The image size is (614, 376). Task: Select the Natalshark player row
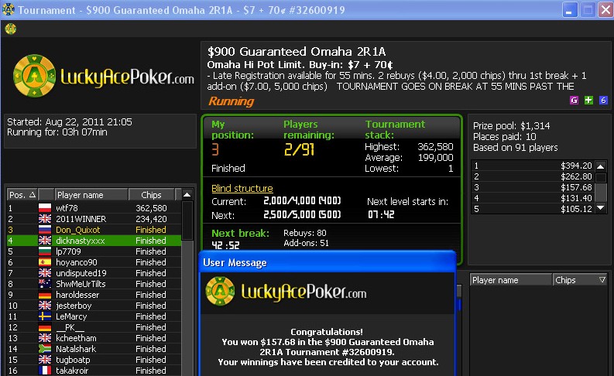pos(94,349)
